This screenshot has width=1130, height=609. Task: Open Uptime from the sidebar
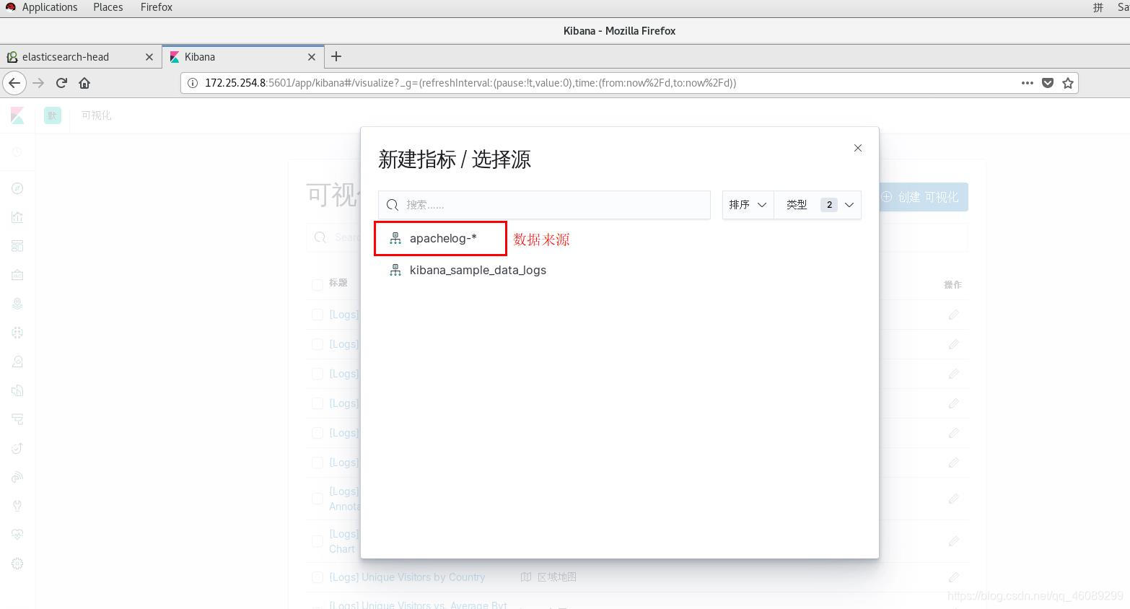[x=17, y=448]
